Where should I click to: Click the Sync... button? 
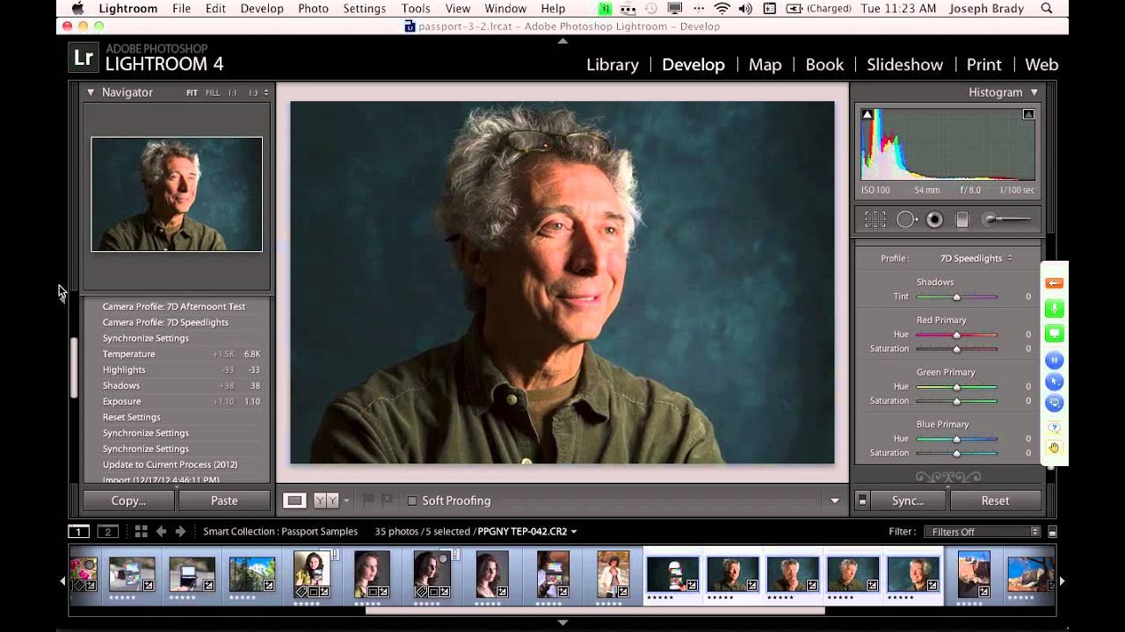[x=908, y=500]
